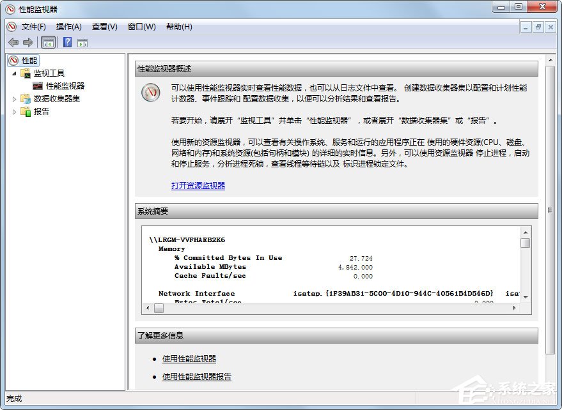562x410 pixels.
Task: Select the 性能监视器 graph icon in the tree
Action: pos(38,85)
